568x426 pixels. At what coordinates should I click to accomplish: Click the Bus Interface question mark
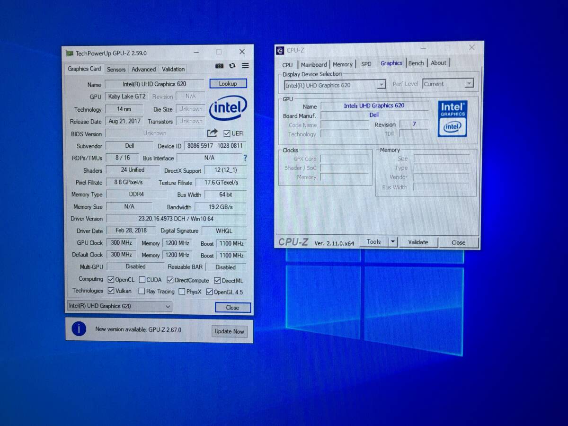point(245,158)
